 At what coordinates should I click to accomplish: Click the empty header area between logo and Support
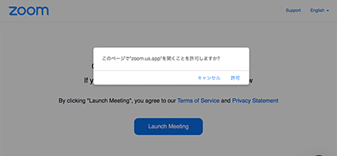coord(168,11)
